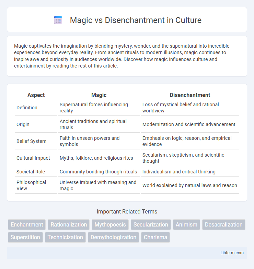Select the Secularization tag
Image resolution: width=254 pixels, height=269 pixels.
[x=151, y=224]
